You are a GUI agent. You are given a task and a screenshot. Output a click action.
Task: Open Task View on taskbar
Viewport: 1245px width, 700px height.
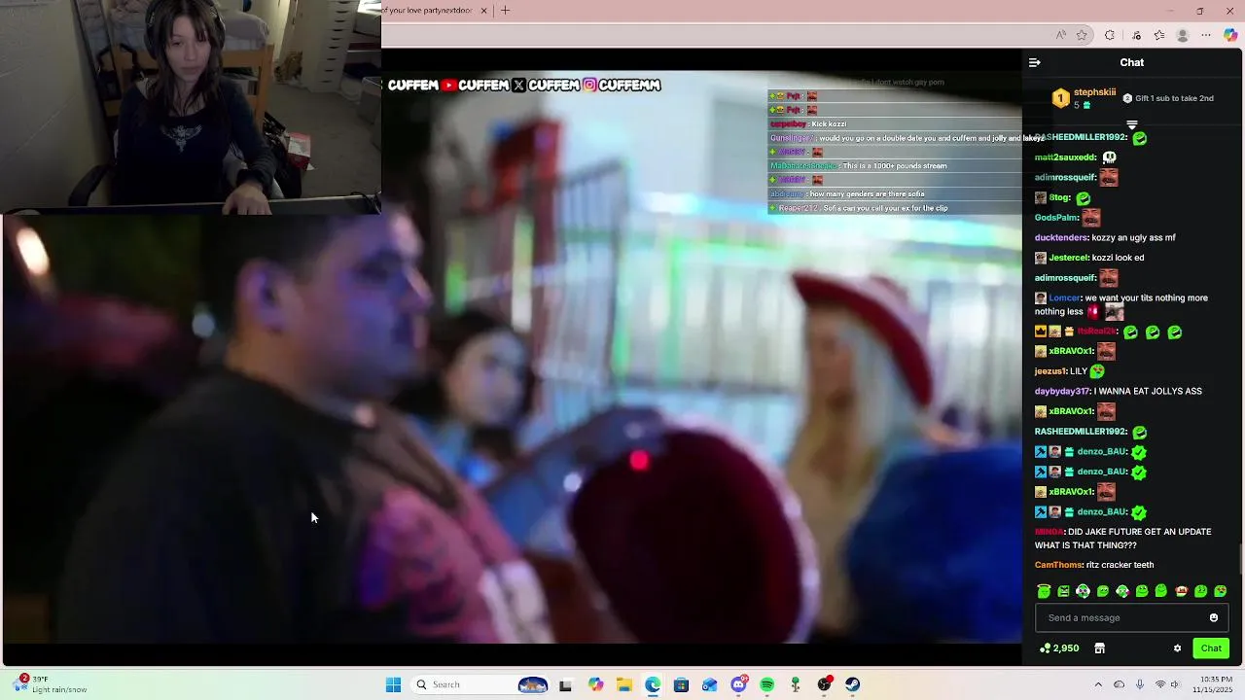click(565, 684)
